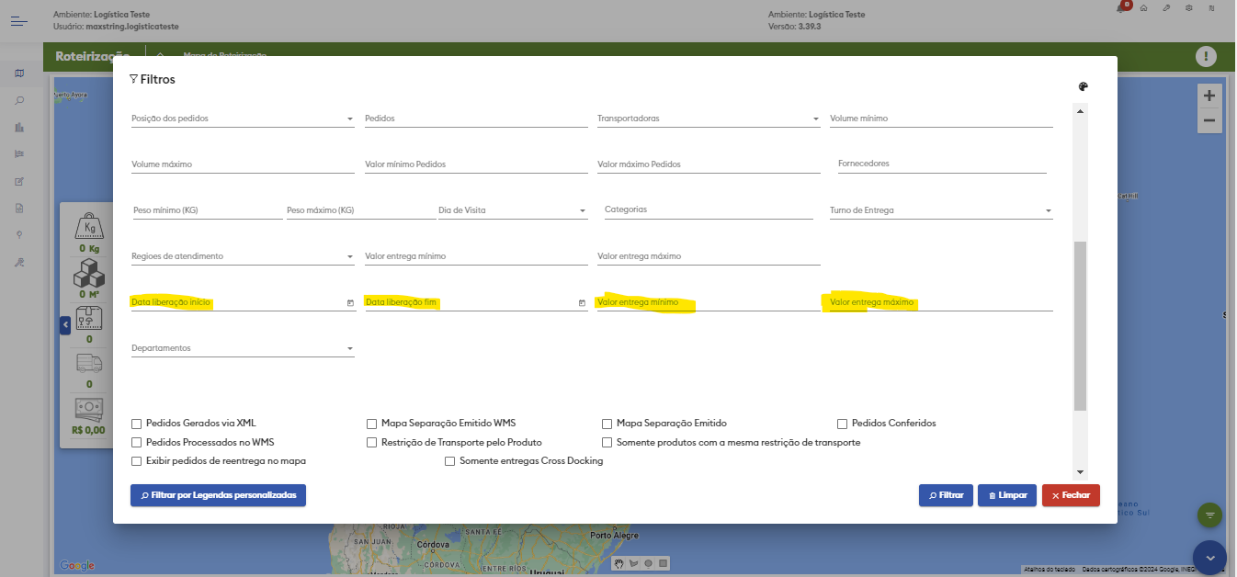Toggle Somente entregas Cross Docking checkbox
This screenshot has height=577, width=1237.
click(450, 461)
